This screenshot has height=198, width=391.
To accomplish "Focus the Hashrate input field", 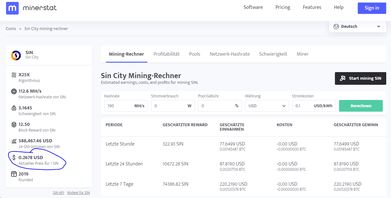I will tap(126, 106).
